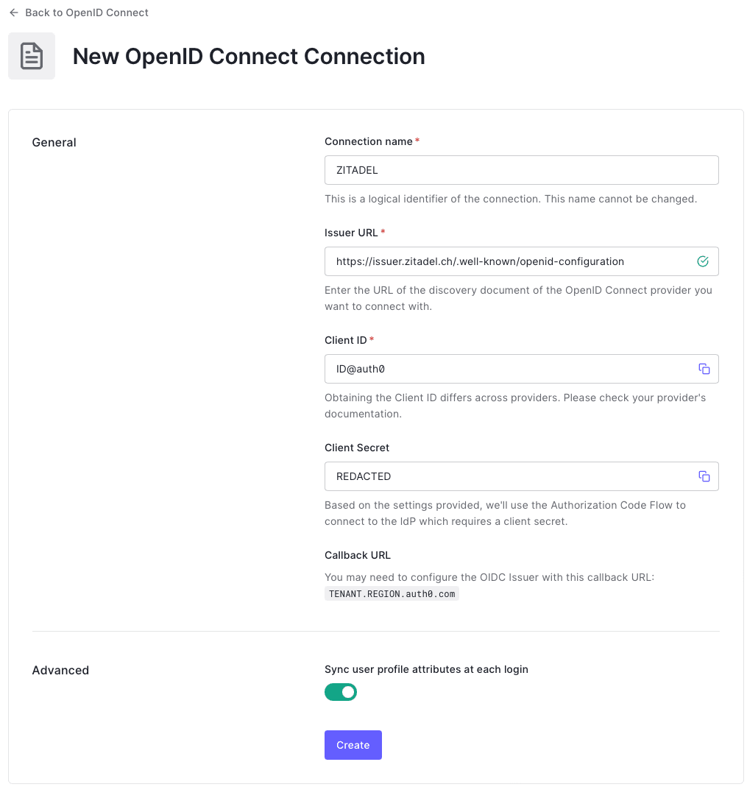This screenshot has width=747, height=787.
Task: Copy the Client ID value
Action: tap(704, 369)
